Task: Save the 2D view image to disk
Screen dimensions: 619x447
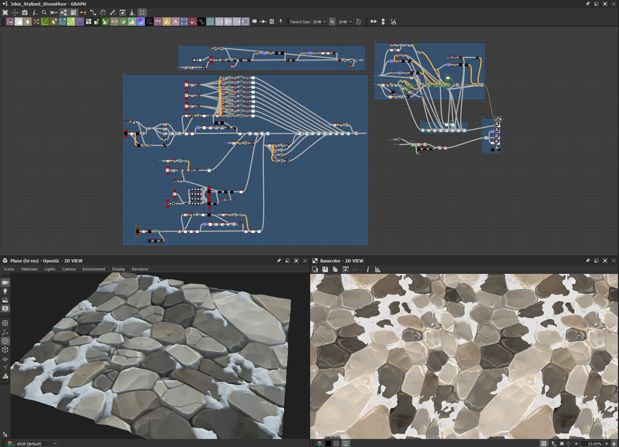Action: 325,269
